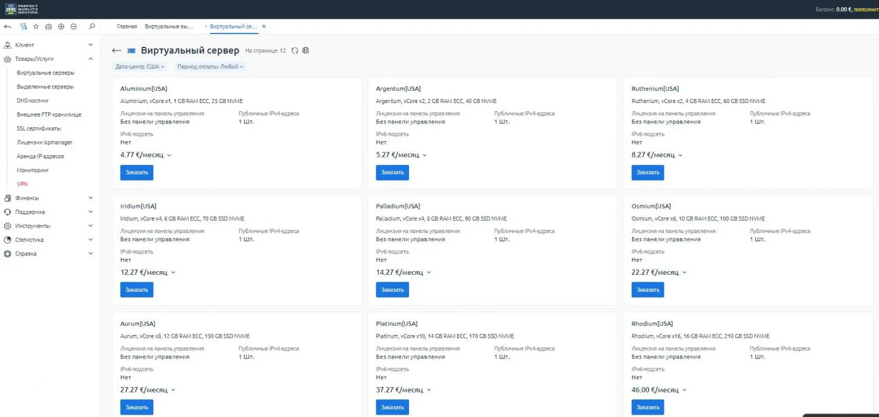879x417 pixels.
Task: Expand the Aluminium price dropdown
Action: [x=168, y=155]
